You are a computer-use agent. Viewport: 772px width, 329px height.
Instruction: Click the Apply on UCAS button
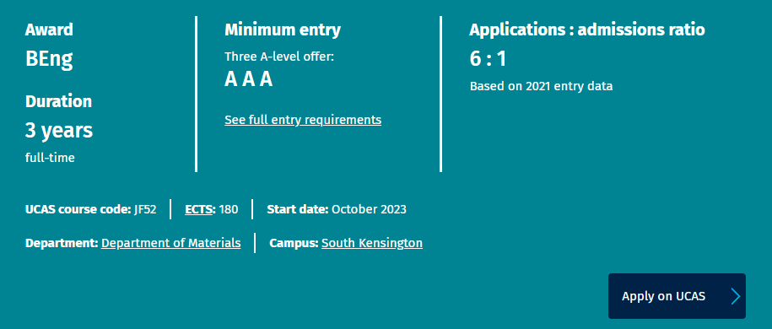(677, 296)
